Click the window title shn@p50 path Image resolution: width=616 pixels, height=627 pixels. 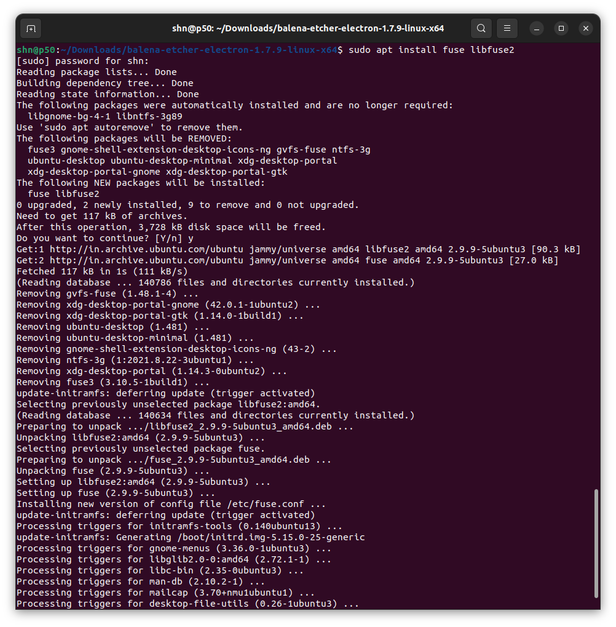click(308, 28)
